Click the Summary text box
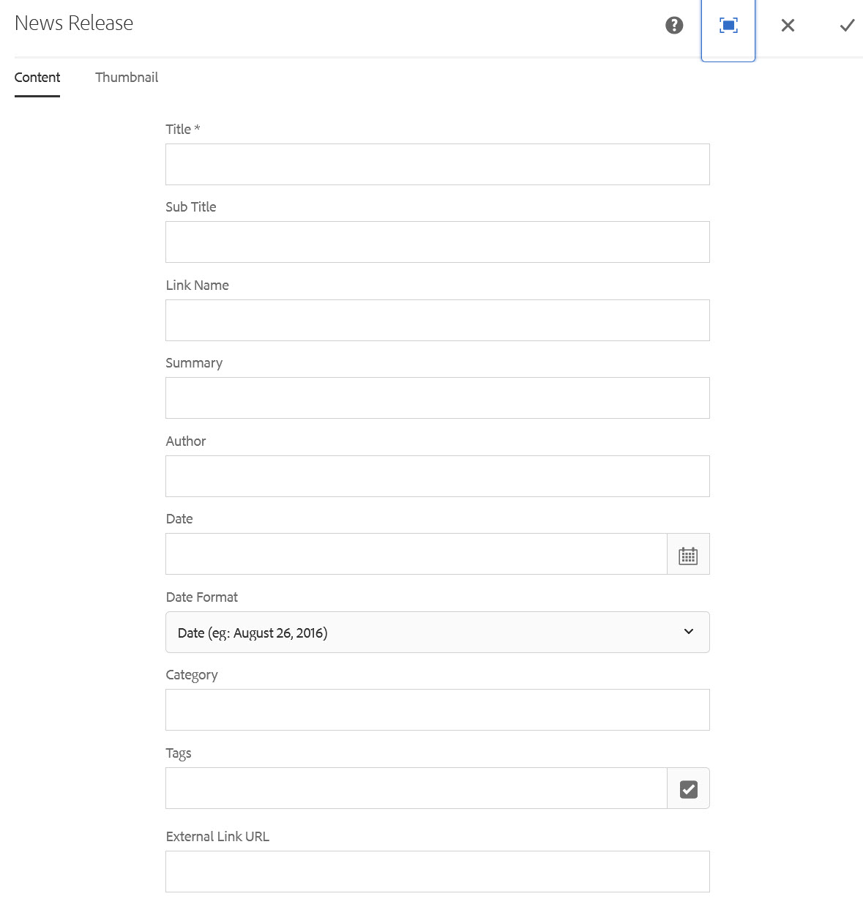This screenshot has width=863, height=910. pos(437,398)
